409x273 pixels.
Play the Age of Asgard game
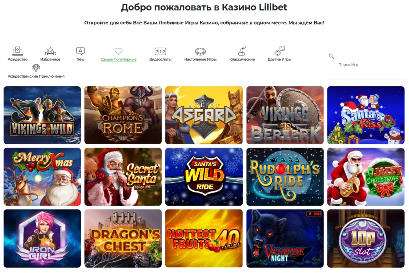(204, 115)
